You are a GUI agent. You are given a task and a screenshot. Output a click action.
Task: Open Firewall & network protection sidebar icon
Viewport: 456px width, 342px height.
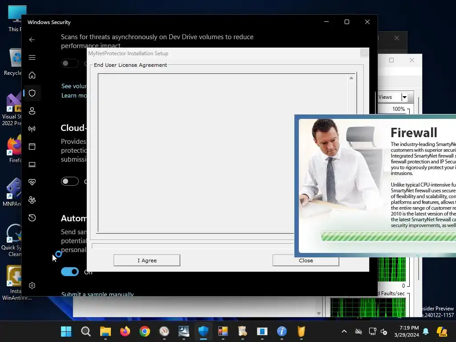(x=32, y=129)
